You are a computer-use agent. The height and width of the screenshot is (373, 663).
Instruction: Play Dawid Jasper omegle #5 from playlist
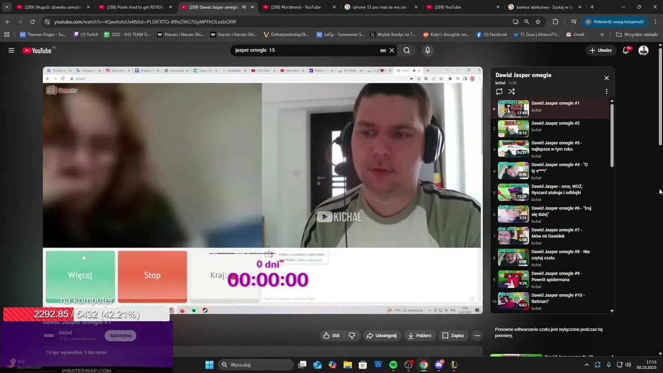click(x=551, y=149)
